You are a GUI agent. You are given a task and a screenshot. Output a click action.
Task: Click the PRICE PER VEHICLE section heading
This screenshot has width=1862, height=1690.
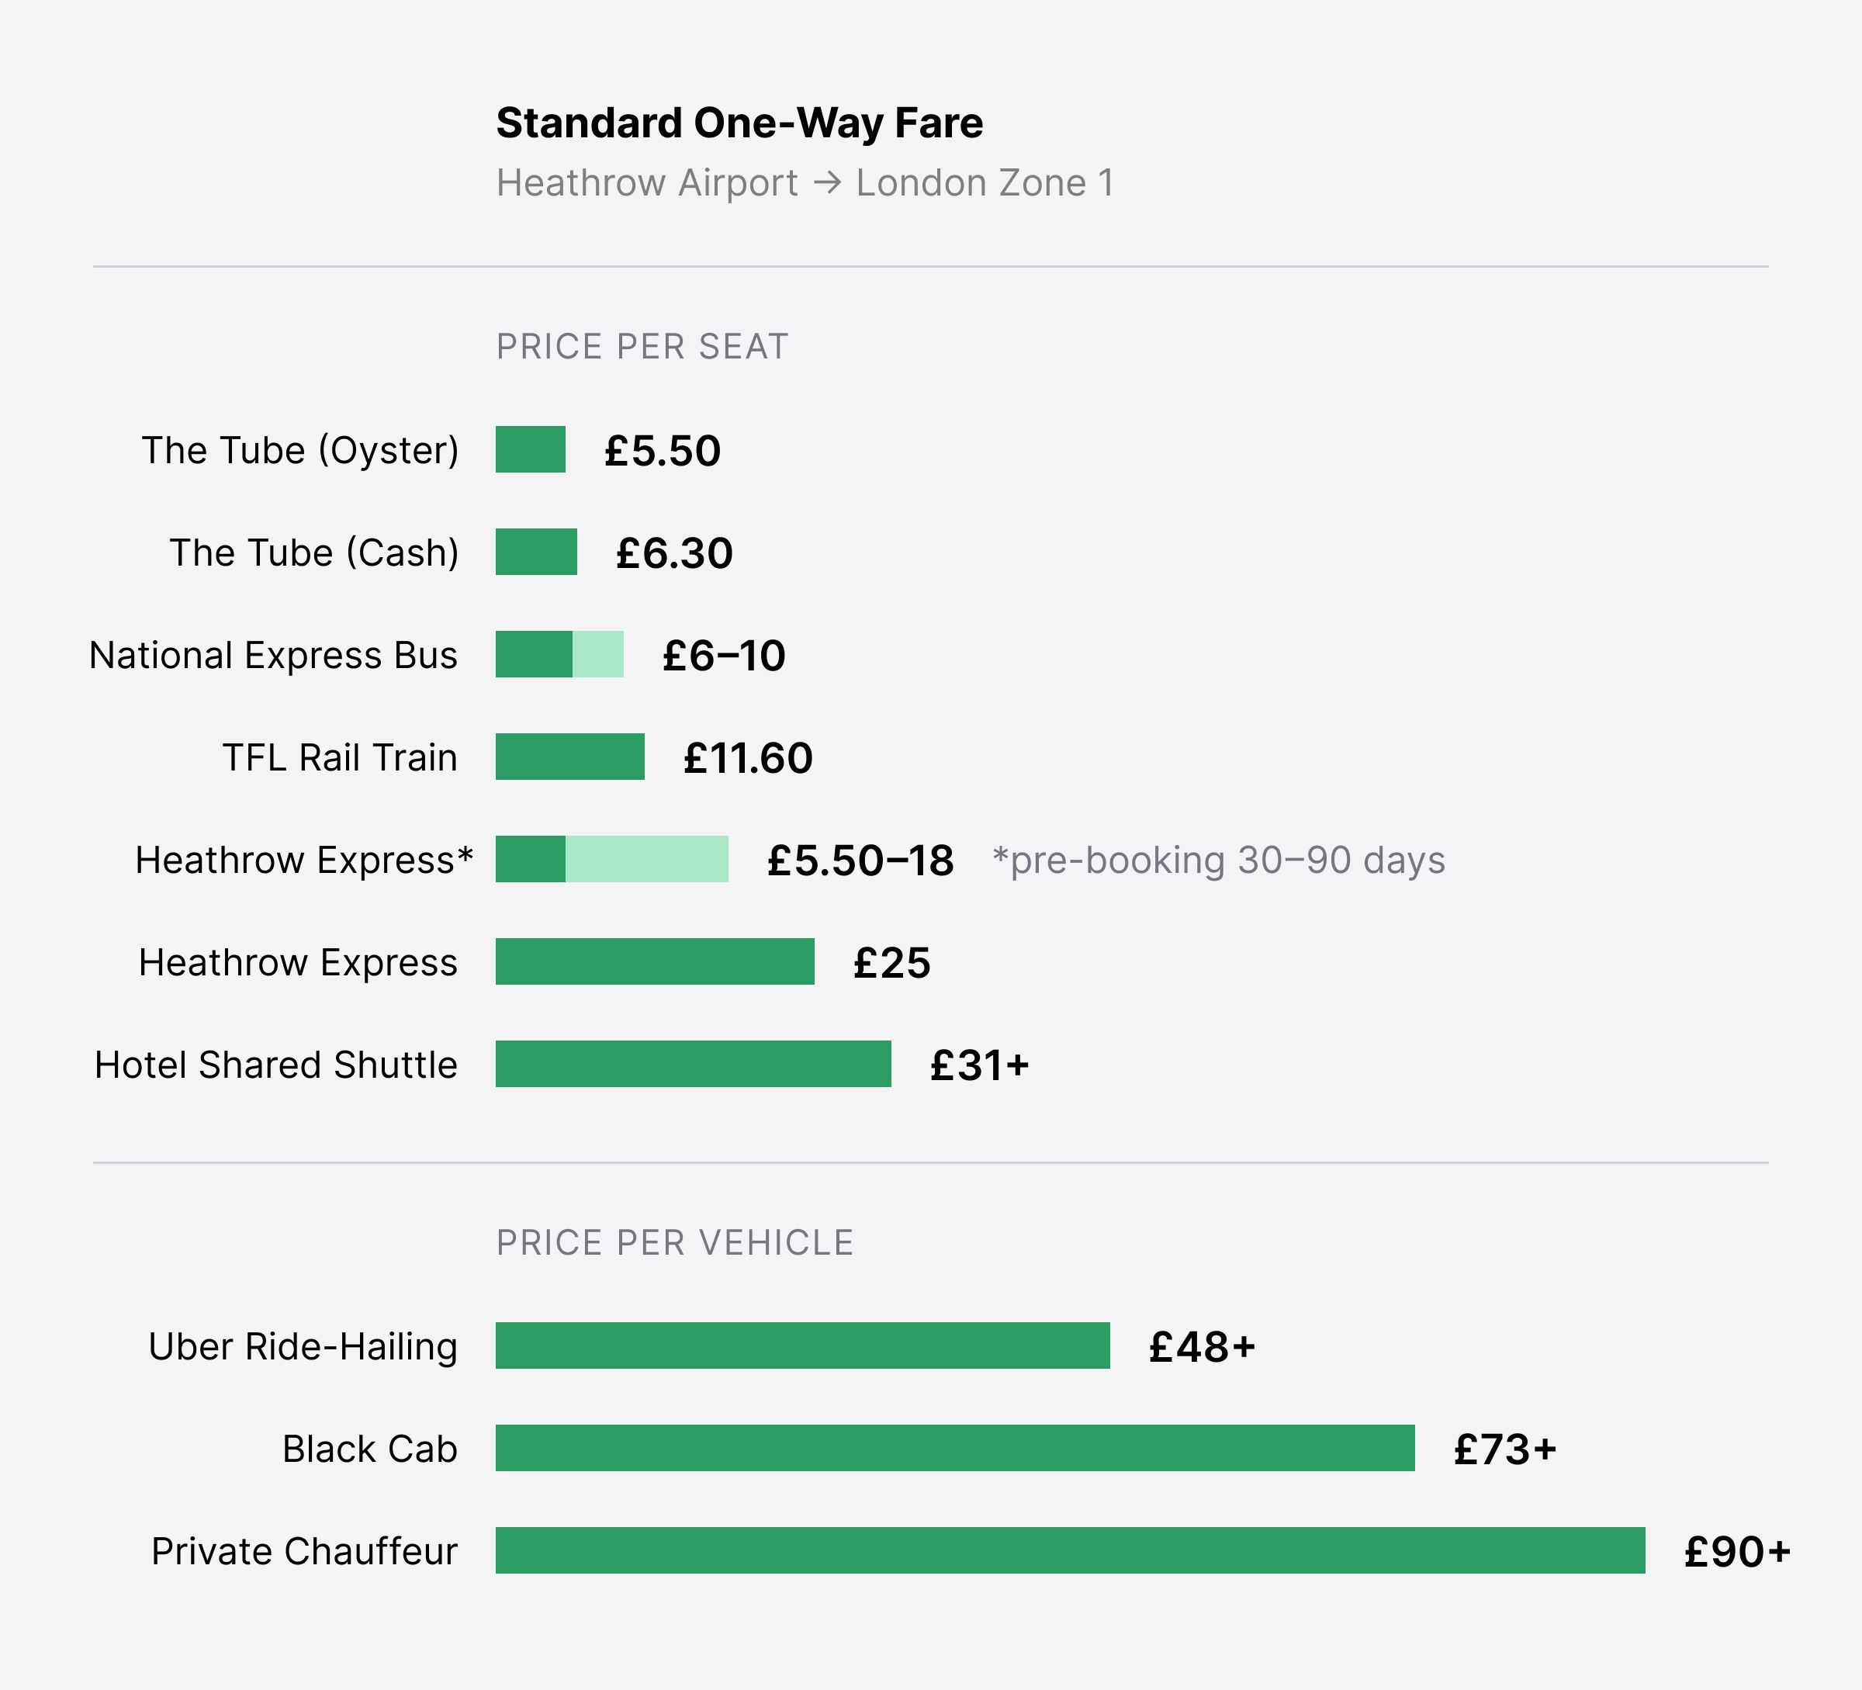(675, 1243)
